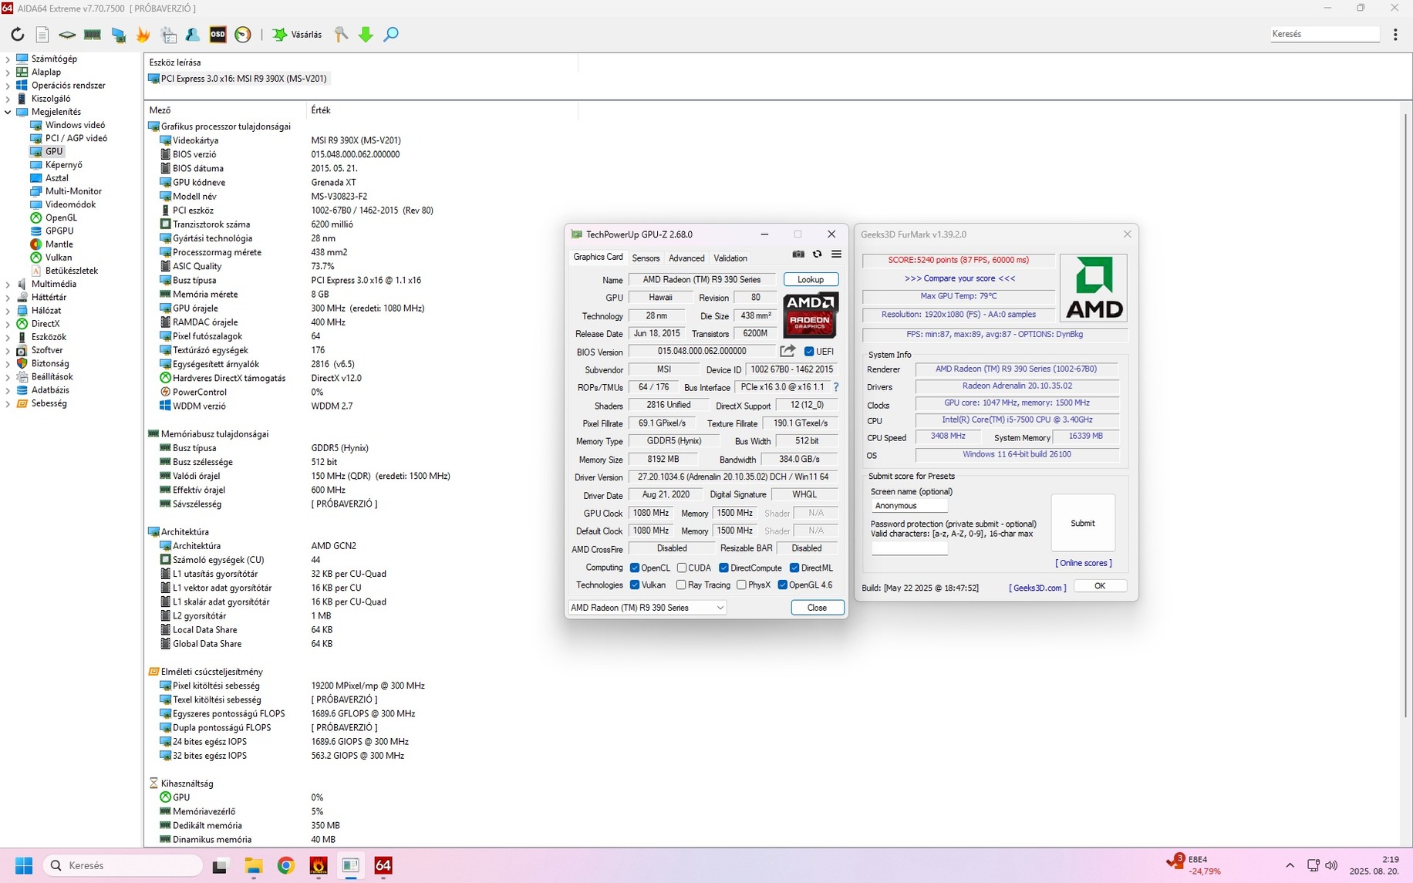Click the magnifier search toolbar icon
The image size is (1413, 883).
point(391,34)
